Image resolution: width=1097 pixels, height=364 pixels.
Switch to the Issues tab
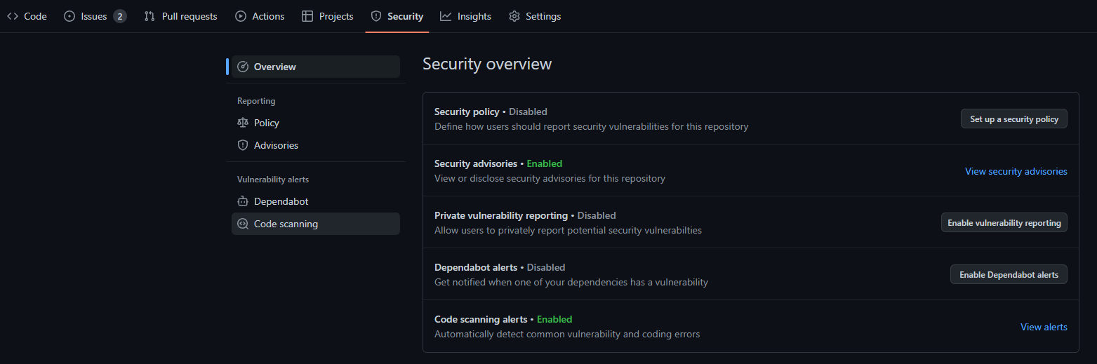click(95, 16)
